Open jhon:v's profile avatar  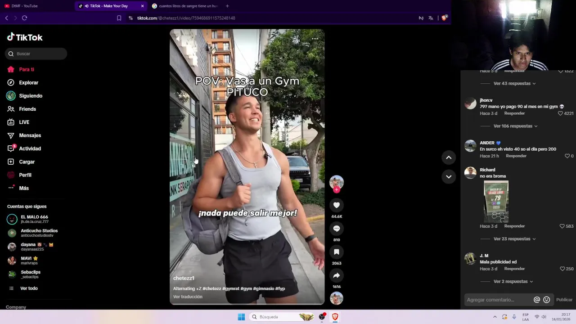(470, 103)
